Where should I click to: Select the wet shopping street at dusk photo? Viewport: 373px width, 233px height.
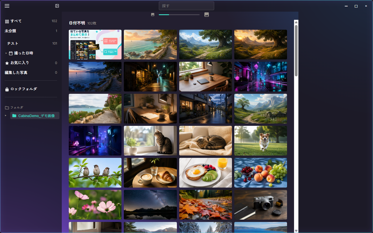205,109
